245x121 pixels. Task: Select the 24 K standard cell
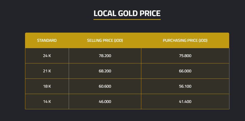point(47,56)
